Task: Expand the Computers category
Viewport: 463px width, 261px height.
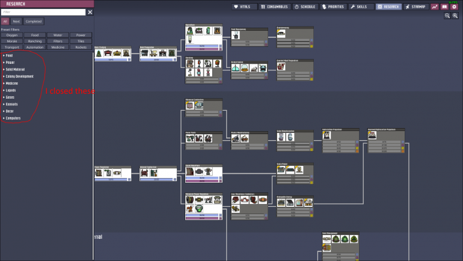Action: click(12, 118)
